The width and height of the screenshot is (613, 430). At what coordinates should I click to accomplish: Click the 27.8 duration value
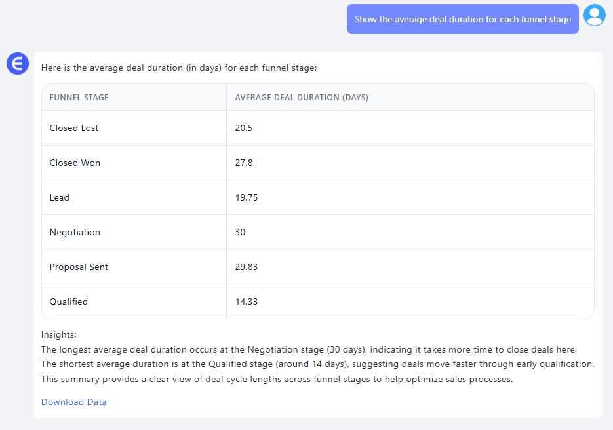(x=244, y=163)
